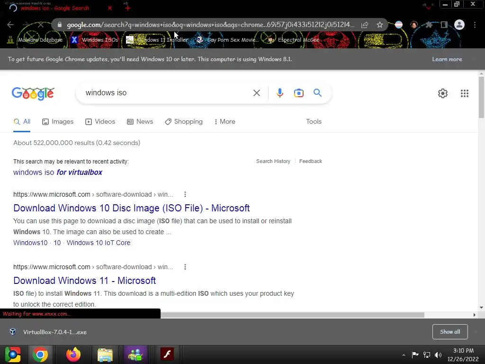
Task: Click Learn more about Chrome updates
Action: pyautogui.click(x=447, y=59)
